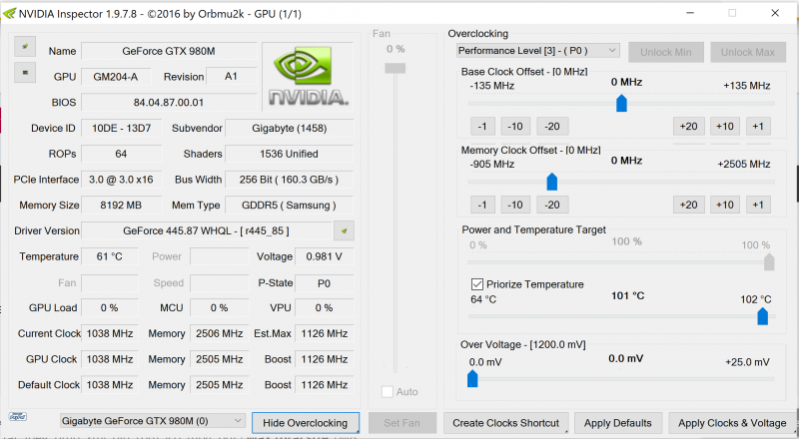Click Hide Overclocking button
The height and width of the screenshot is (439, 799).
(x=306, y=423)
